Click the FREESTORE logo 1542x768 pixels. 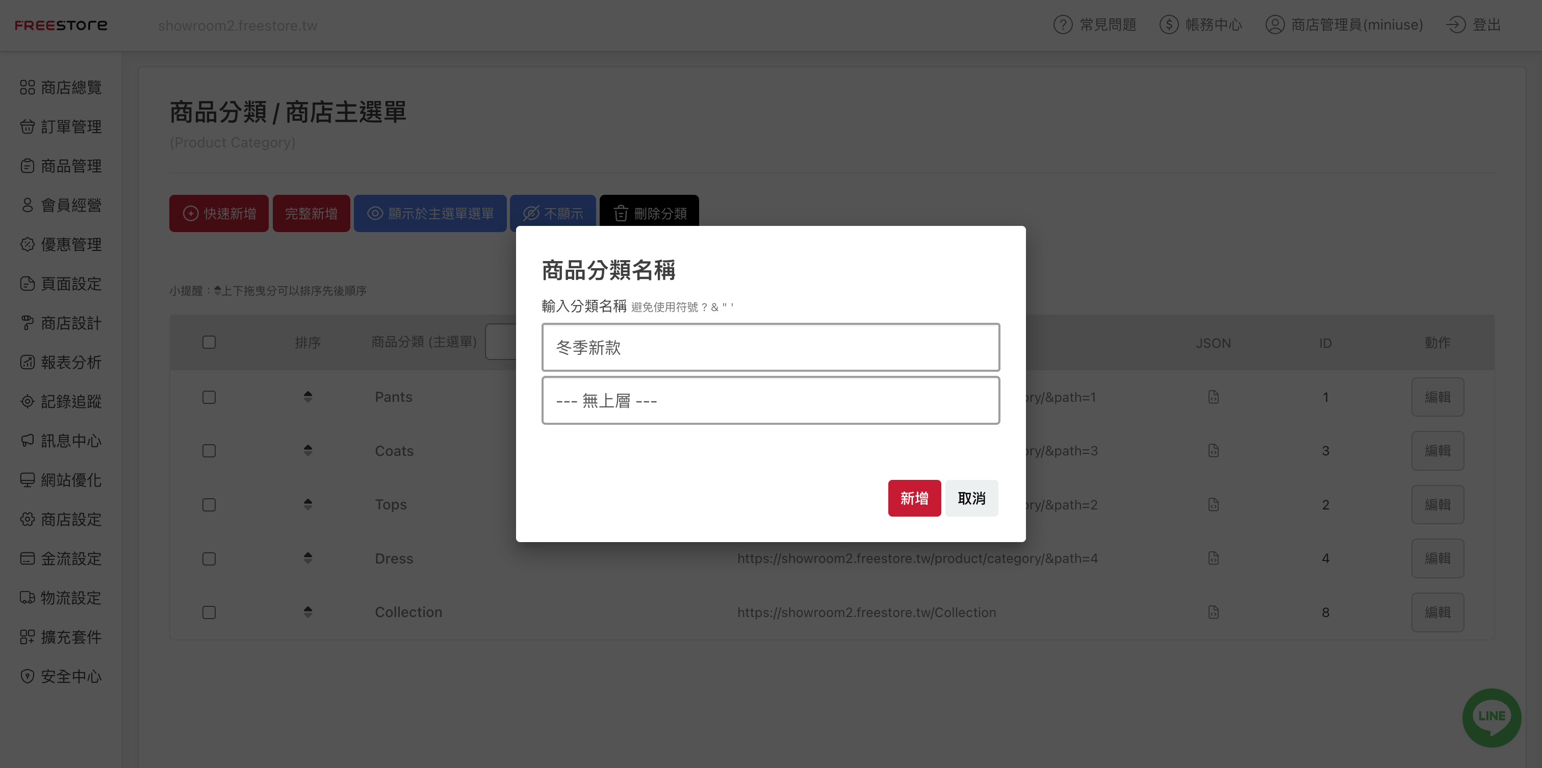(x=61, y=25)
